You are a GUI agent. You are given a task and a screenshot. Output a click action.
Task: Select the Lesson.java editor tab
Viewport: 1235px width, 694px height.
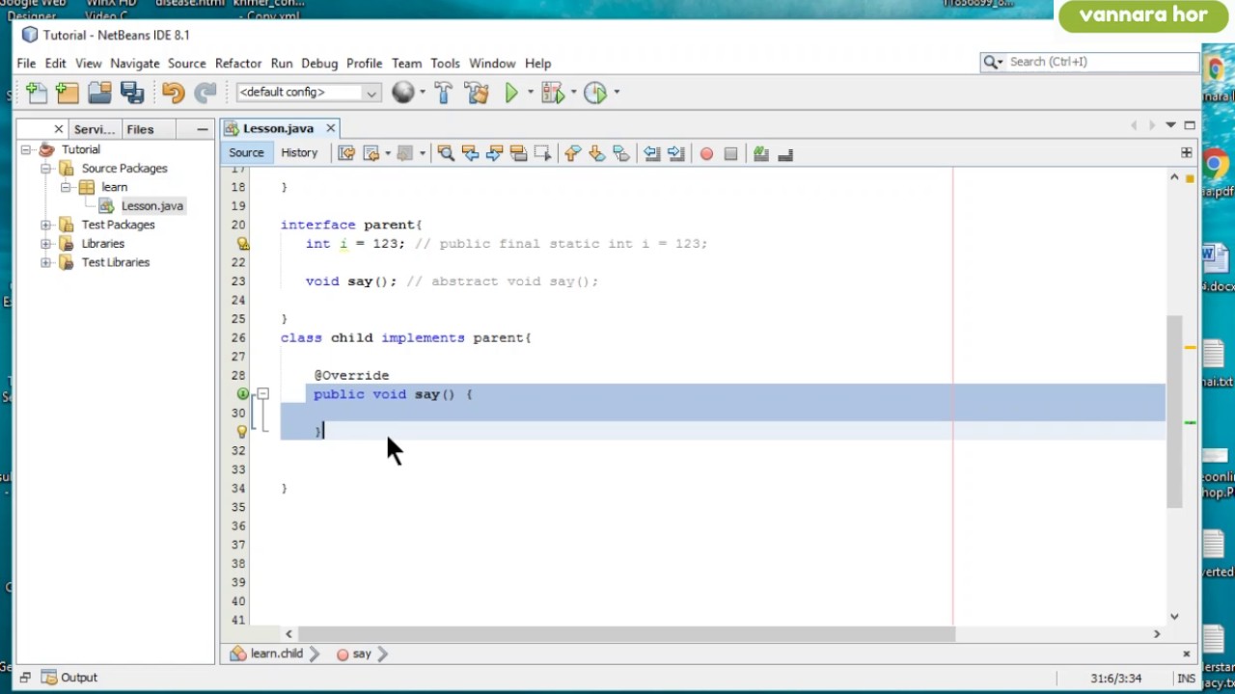point(278,128)
